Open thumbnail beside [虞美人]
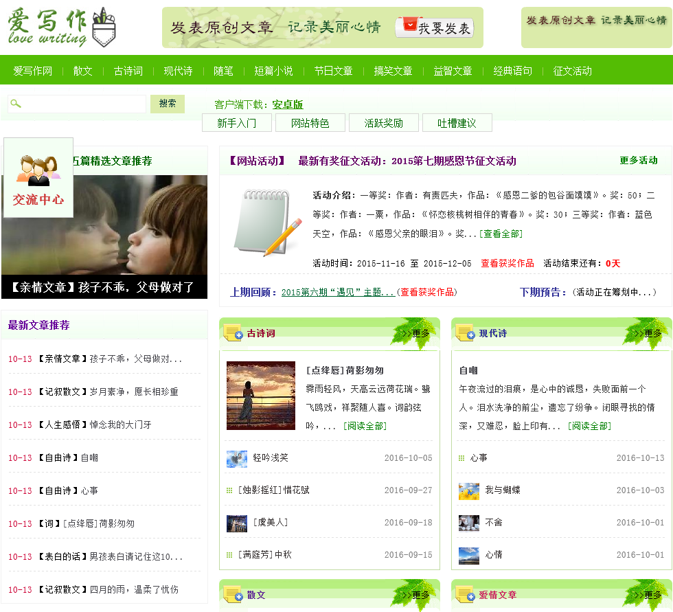The image size is (673, 612). pos(237,523)
